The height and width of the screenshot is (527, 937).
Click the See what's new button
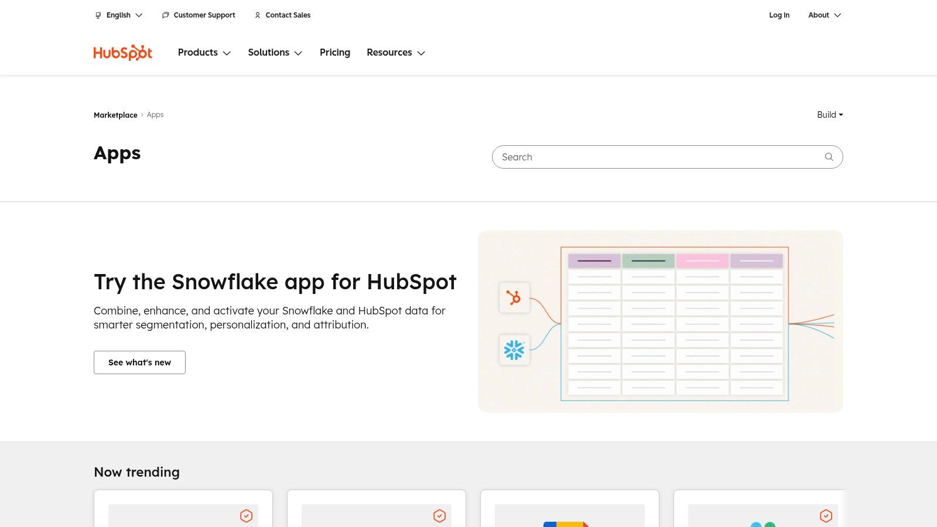point(139,362)
